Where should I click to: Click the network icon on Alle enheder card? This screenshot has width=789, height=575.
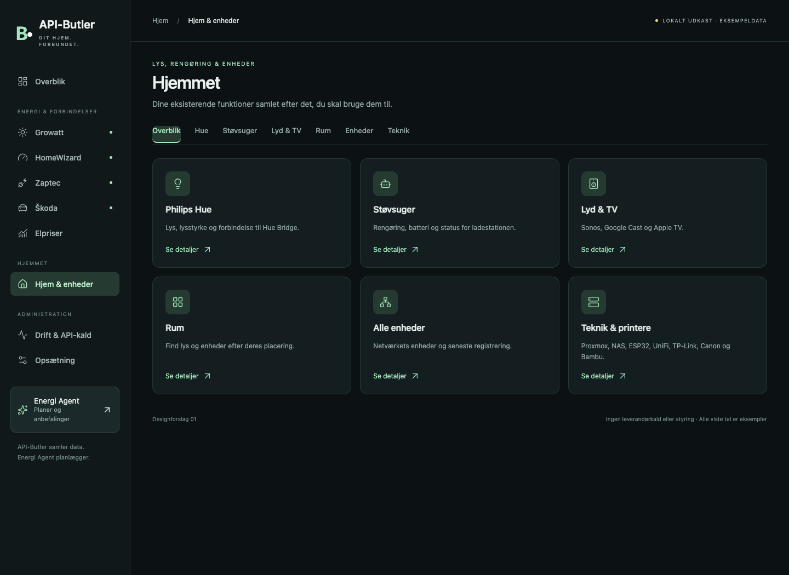pos(385,302)
